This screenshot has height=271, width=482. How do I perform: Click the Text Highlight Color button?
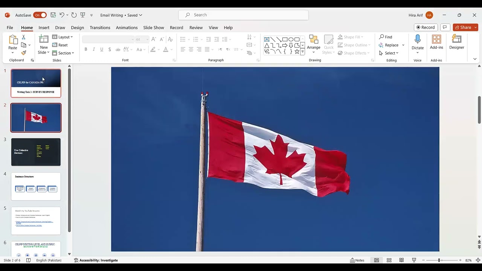tap(153, 49)
